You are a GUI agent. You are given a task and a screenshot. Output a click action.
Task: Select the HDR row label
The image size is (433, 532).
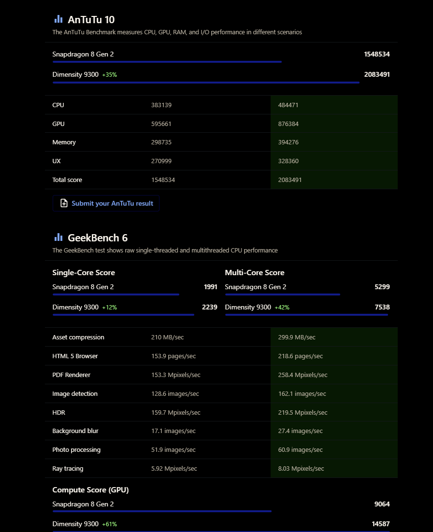[59, 413]
